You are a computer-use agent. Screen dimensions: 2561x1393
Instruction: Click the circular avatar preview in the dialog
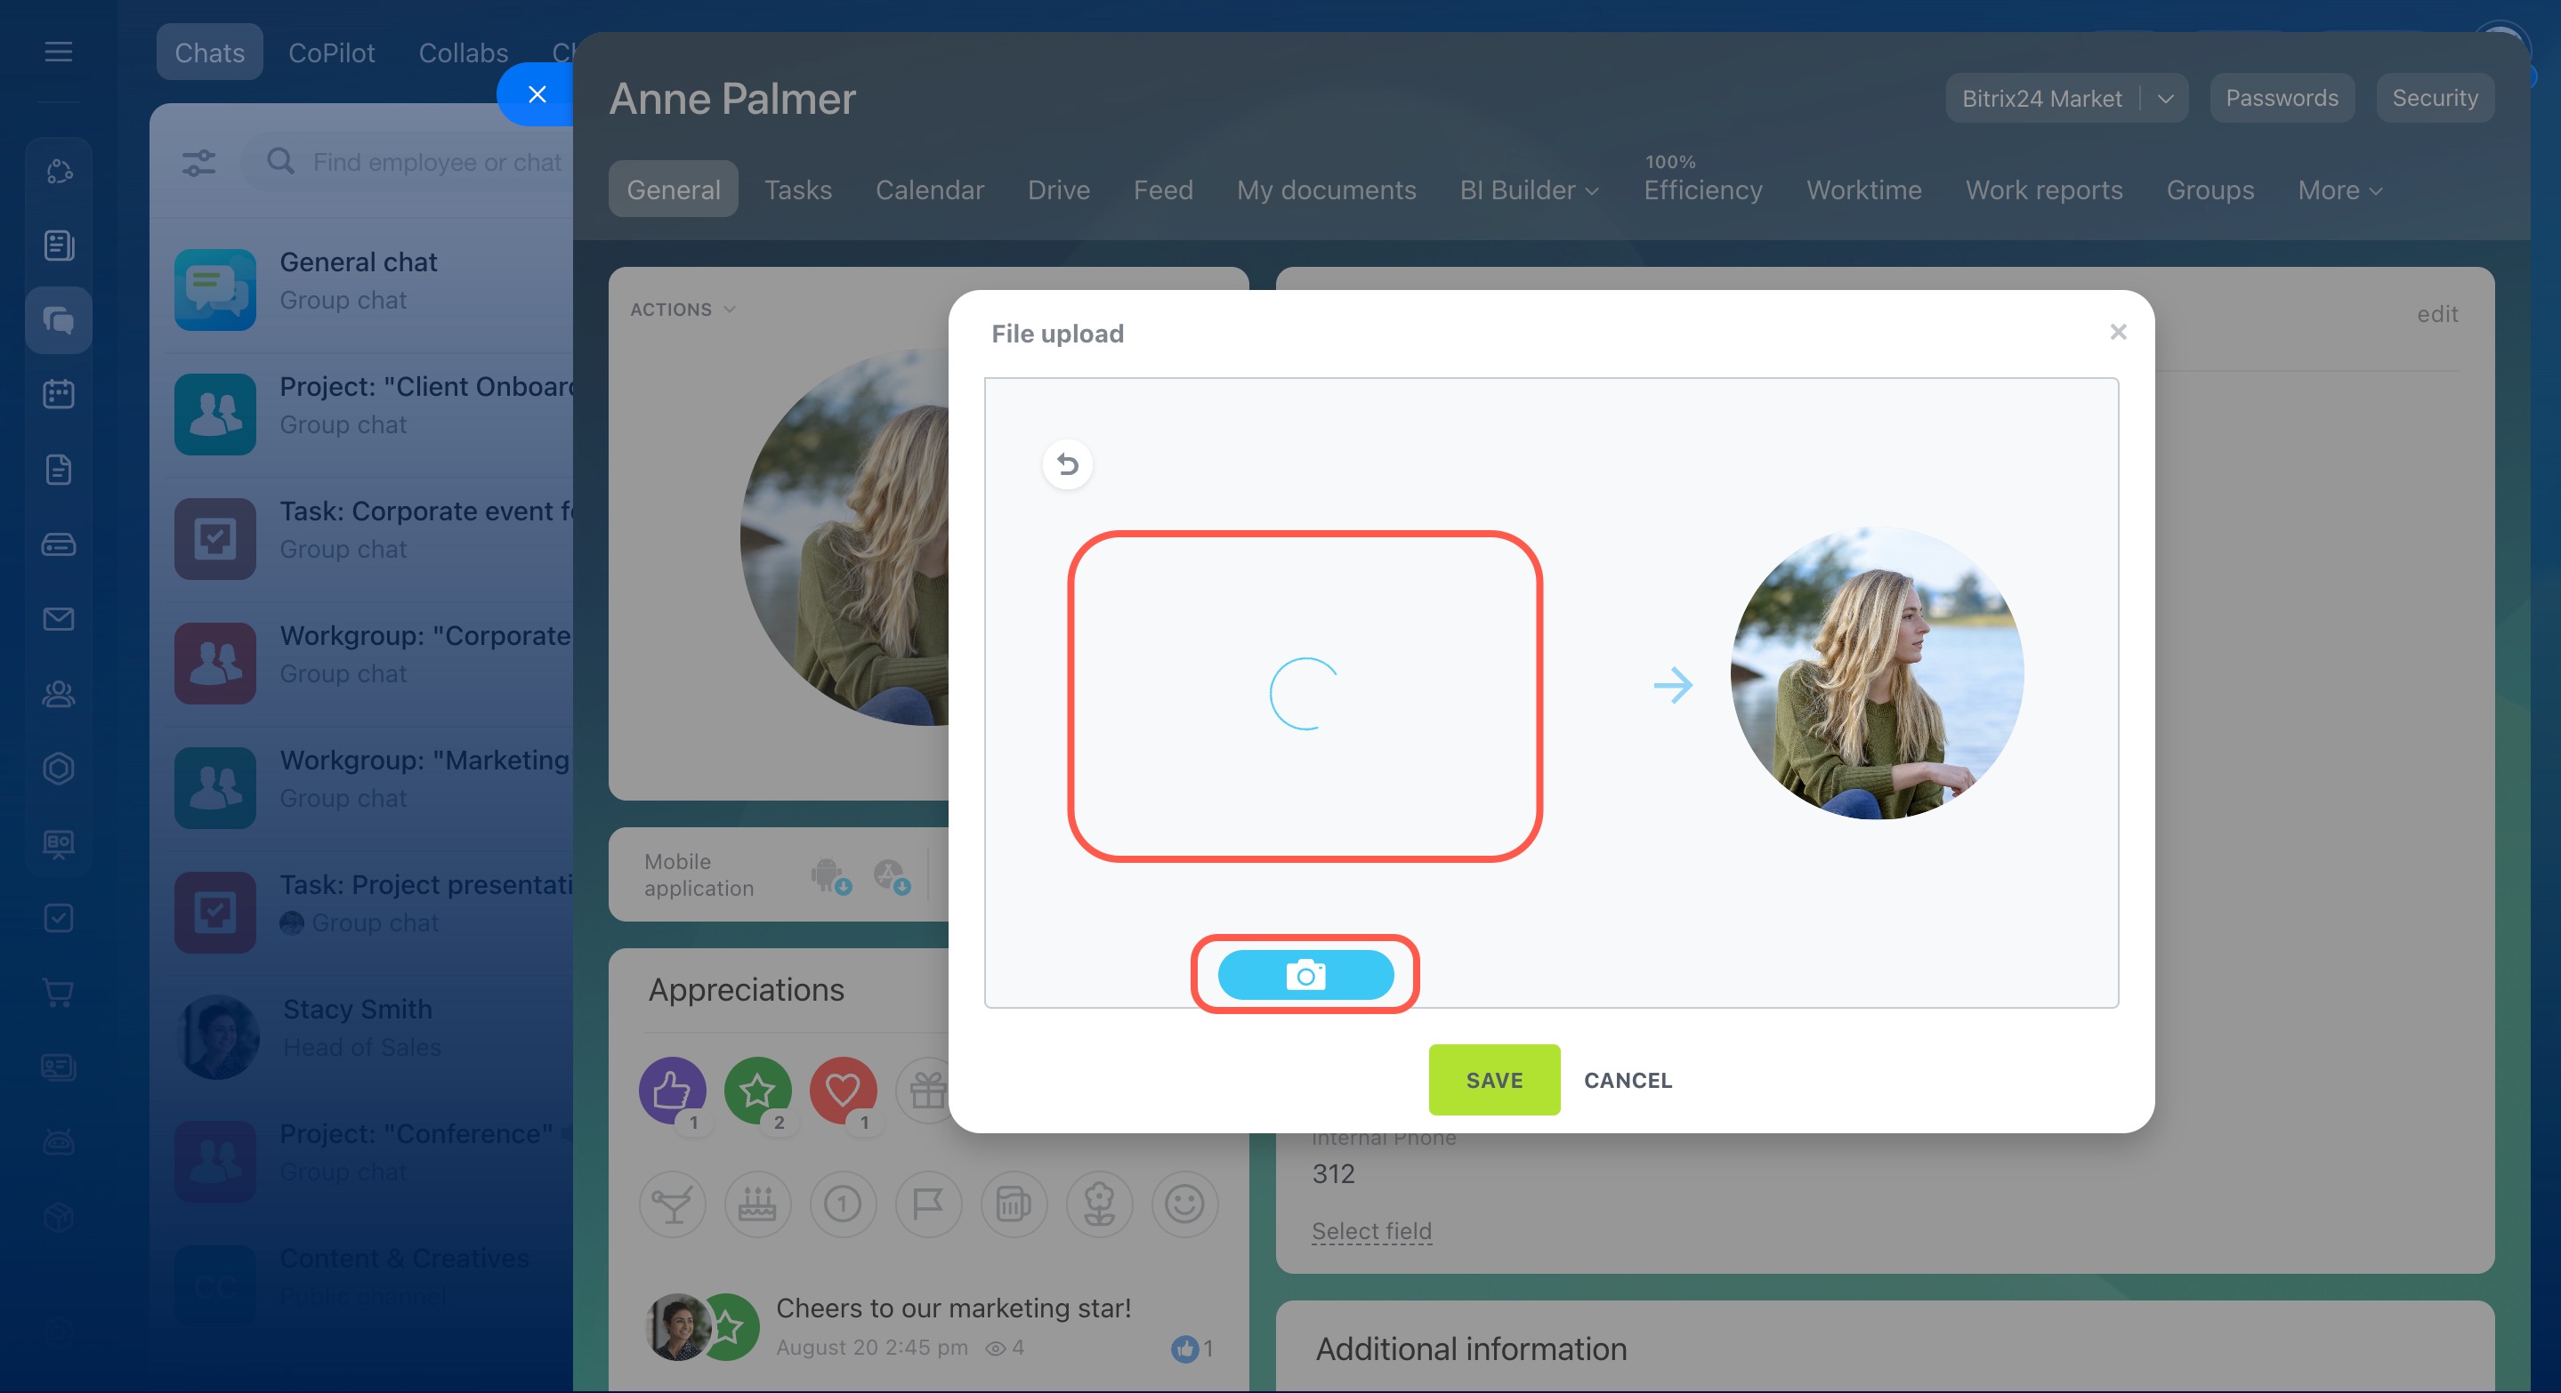1877,673
